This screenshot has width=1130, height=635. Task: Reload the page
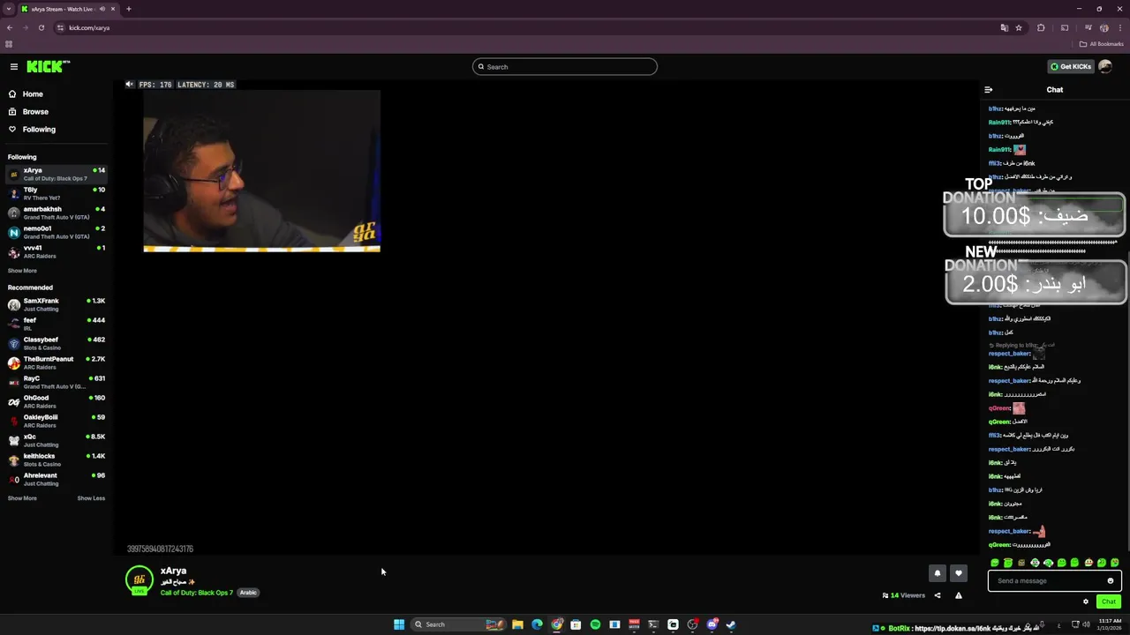41,27
